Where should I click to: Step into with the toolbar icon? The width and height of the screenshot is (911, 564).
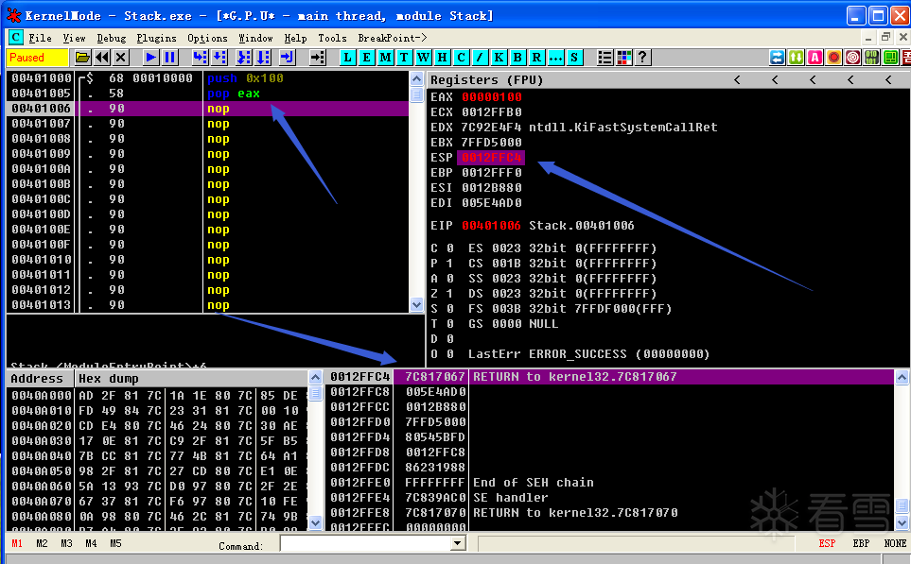point(200,58)
